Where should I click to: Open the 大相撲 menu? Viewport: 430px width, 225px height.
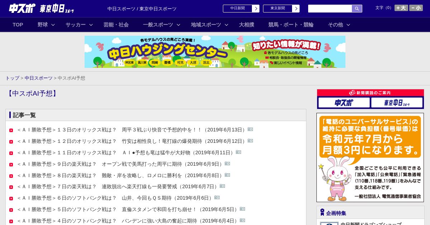click(247, 25)
